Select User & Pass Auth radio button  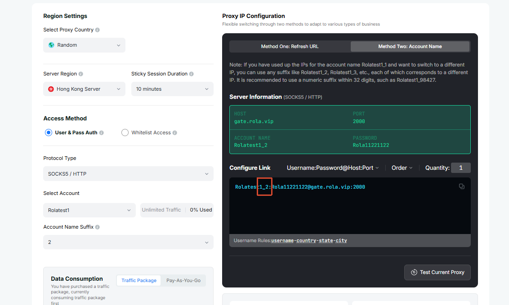point(49,133)
